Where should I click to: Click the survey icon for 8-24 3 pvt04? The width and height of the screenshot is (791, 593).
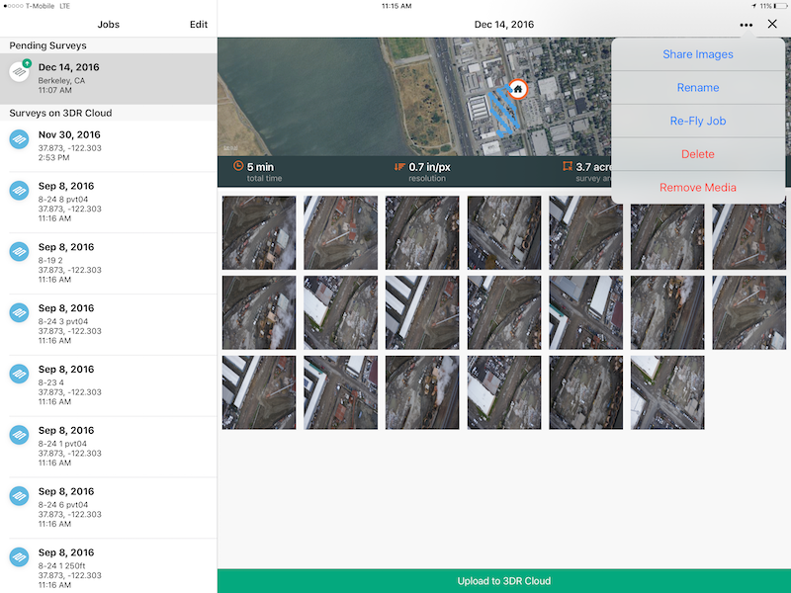pos(19,312)
